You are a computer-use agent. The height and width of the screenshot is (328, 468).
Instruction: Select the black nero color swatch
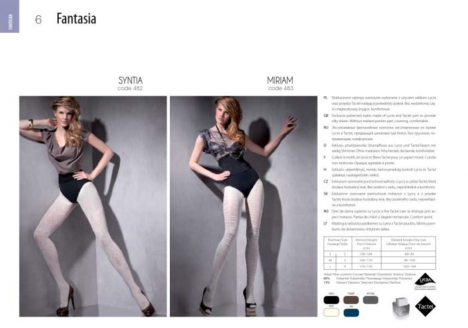[x=332, y=300]
